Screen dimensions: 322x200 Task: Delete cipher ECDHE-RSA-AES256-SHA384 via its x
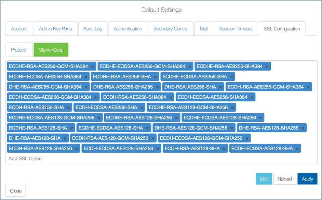tap(267, 67)
